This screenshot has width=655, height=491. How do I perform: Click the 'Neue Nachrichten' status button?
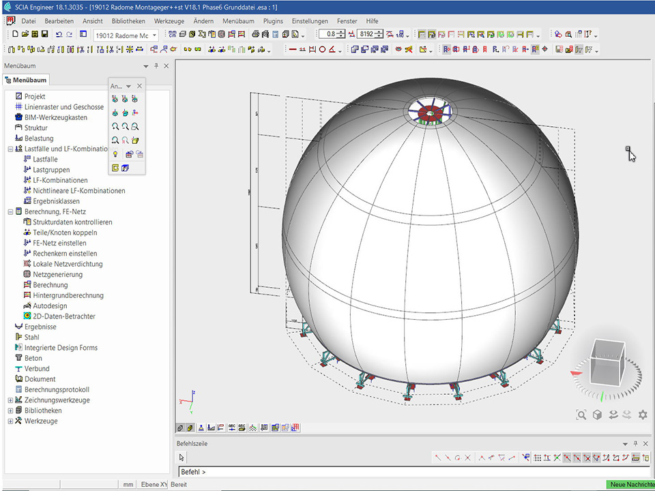[x=630, y=484]
